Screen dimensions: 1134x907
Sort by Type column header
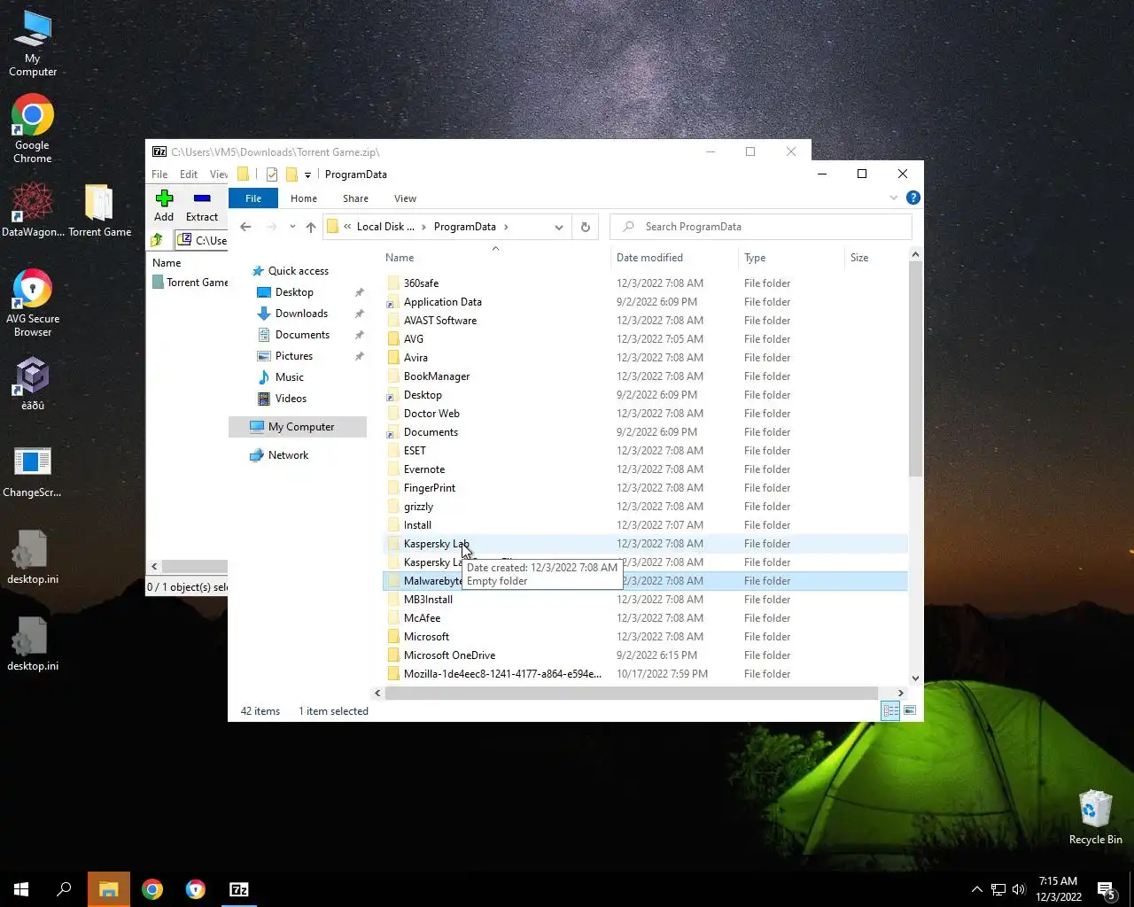(791, 258)
